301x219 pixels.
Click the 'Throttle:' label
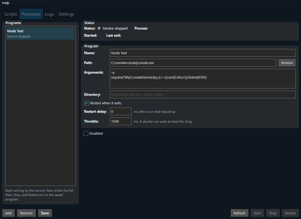[91, 121]
